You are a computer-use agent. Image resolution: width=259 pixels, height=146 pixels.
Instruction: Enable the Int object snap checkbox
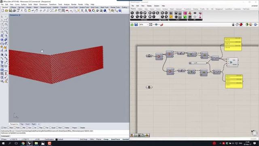33,128
